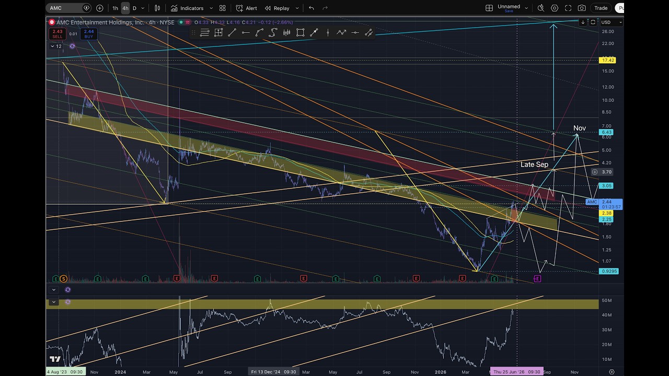Open the layout setup grid
Image resolution: width=669 pixels, height=376 pixels.
[x=489, y=8]
